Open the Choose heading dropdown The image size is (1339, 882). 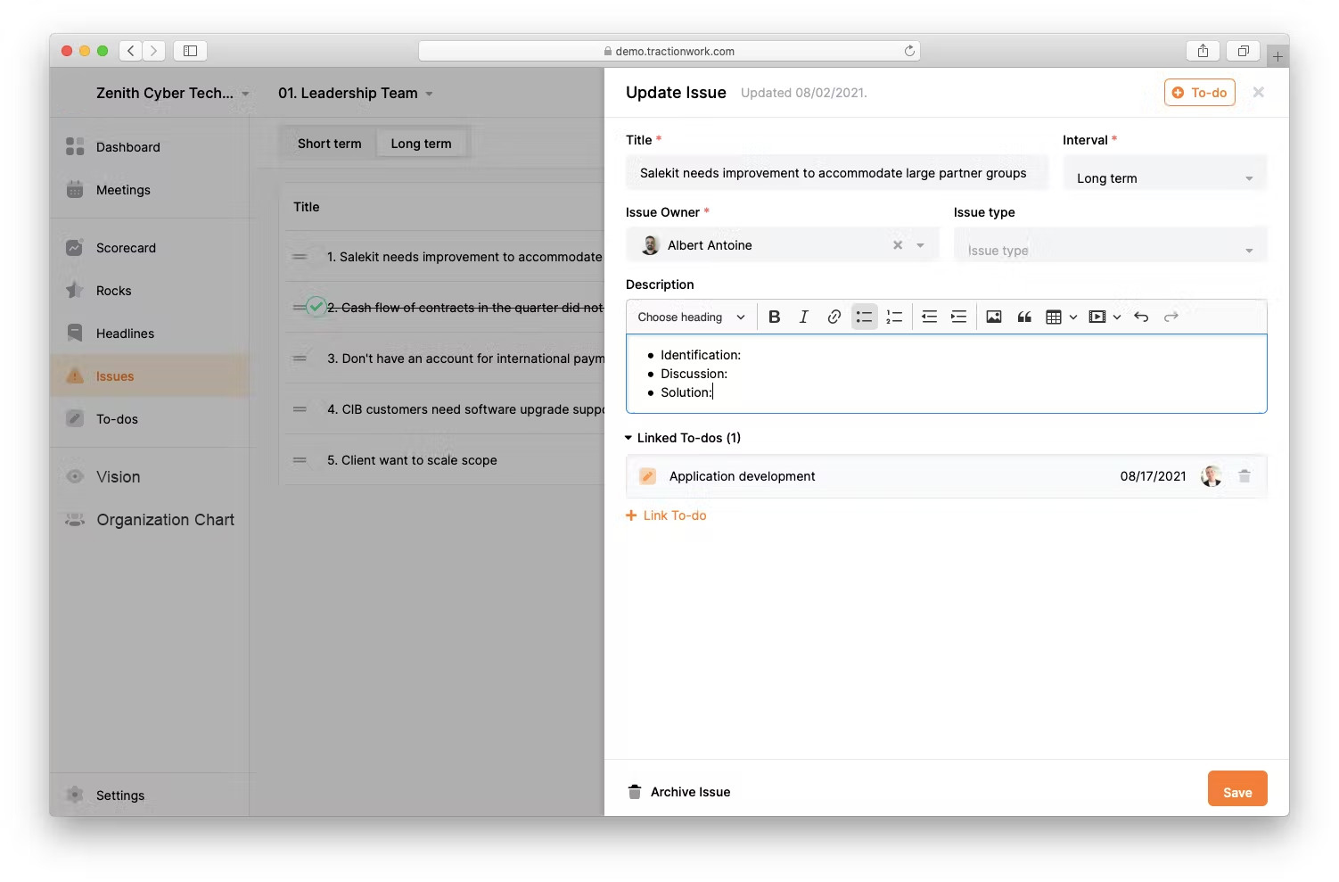pyautogui.click(x=691, y=317)
